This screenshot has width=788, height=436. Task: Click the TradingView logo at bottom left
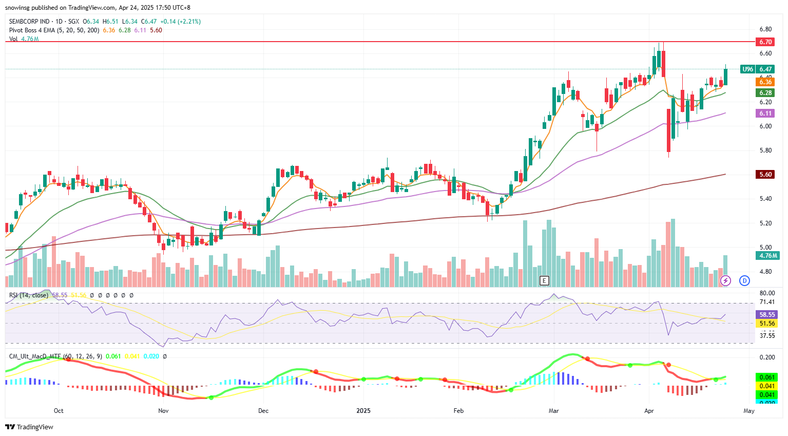click(29, 427)
